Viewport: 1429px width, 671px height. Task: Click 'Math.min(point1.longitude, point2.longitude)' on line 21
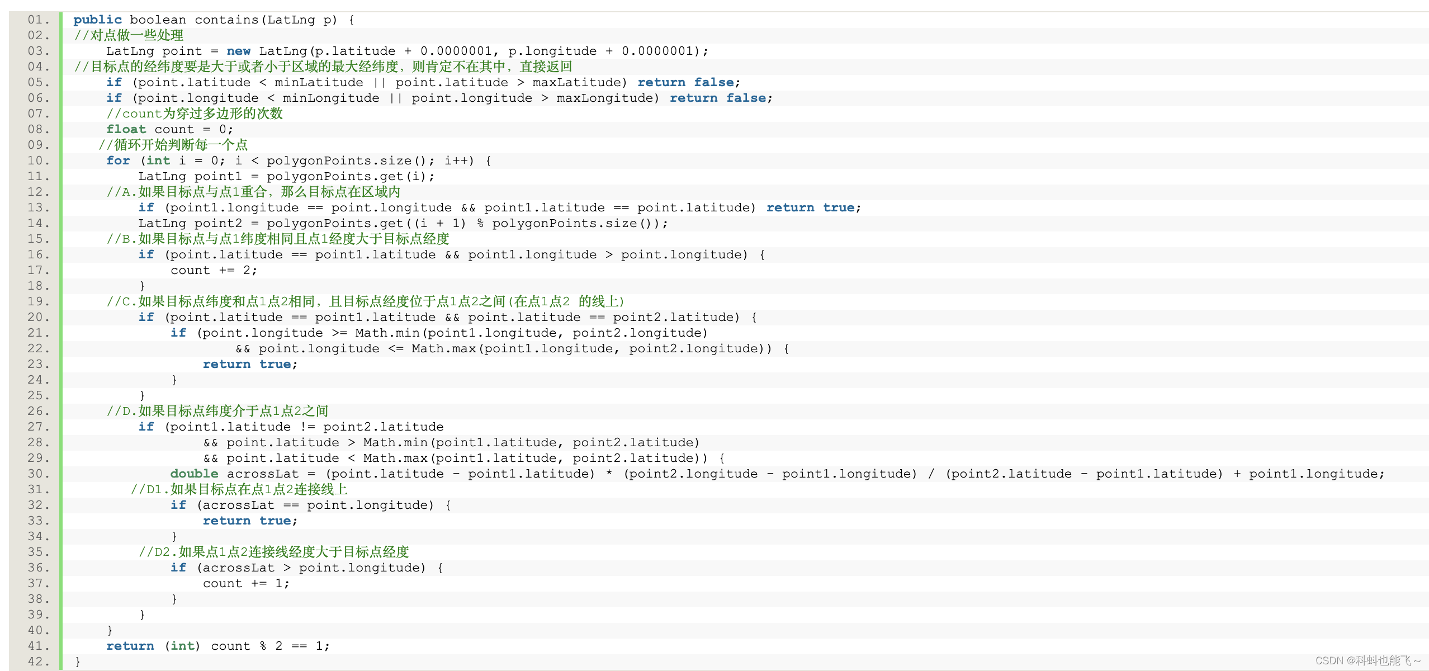[x=532, y=333]
